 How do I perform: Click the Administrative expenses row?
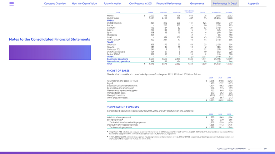click(117, 117)
